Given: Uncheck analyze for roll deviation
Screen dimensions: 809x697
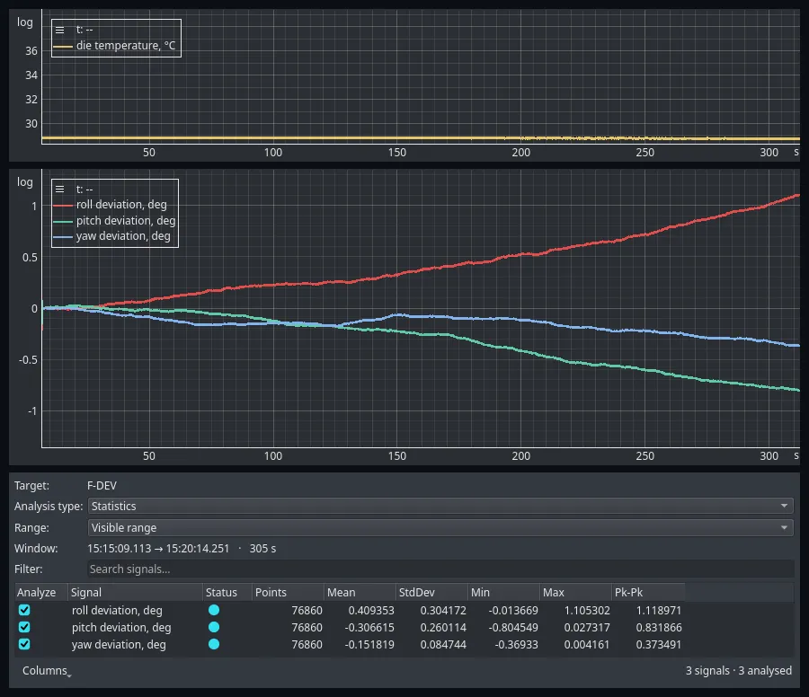Looking at the screenshot, I should (x=24, y=610).
